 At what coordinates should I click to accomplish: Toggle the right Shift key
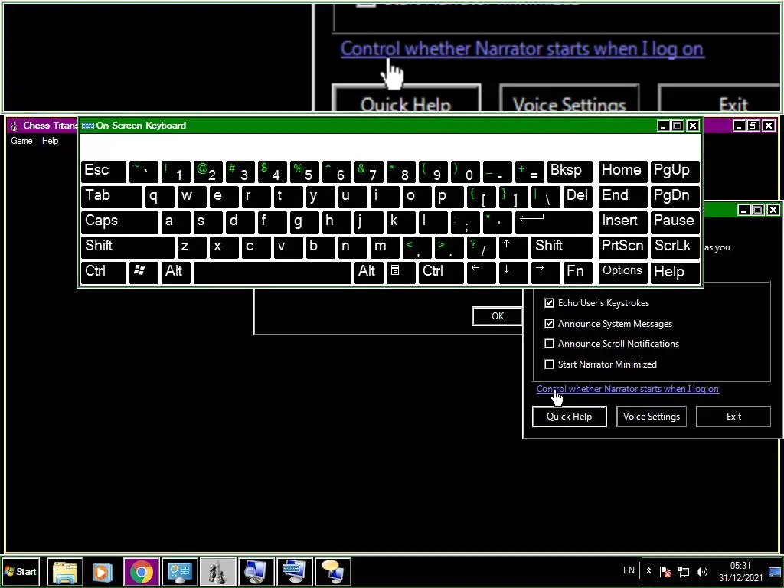click(561, 247)
